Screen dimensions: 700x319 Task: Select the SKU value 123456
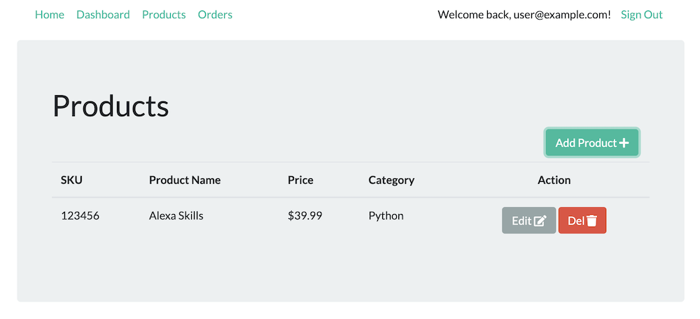(80, 216)
